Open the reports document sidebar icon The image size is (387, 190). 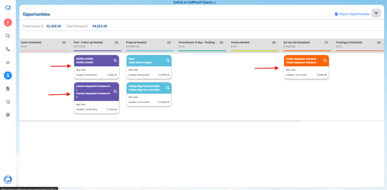coord(8,88)
